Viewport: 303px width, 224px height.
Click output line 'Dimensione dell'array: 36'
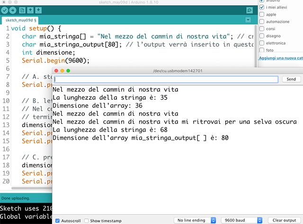98,106
